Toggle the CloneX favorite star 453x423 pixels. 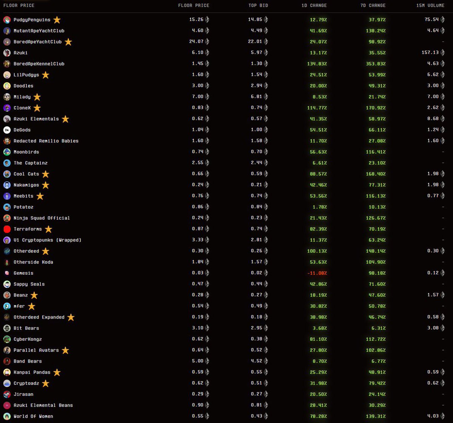pyautogui.click(x=37, y=108)
